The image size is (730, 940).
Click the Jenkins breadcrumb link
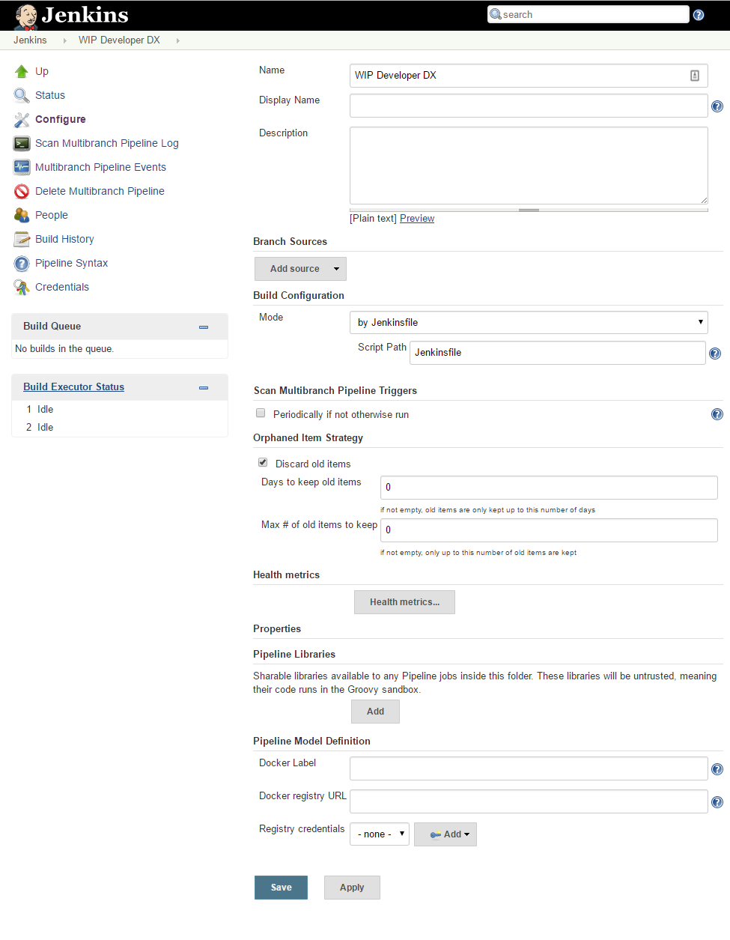30,40
